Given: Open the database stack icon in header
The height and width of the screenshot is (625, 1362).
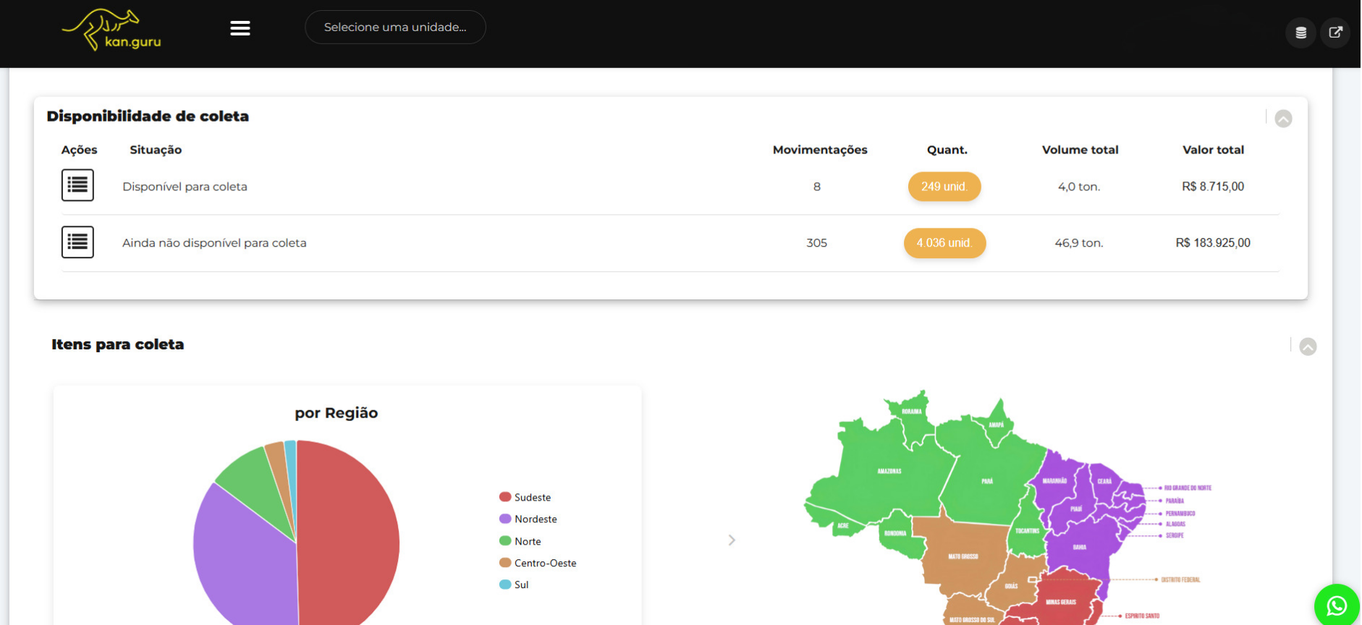Looking at the screenshot, I should (x=1300, y=33).
